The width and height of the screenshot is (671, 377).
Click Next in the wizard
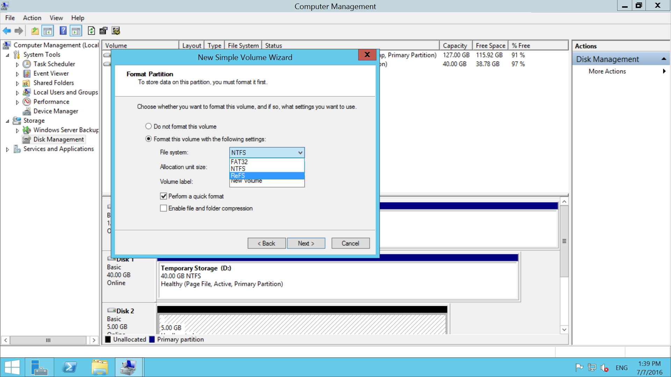coord(306,243)
